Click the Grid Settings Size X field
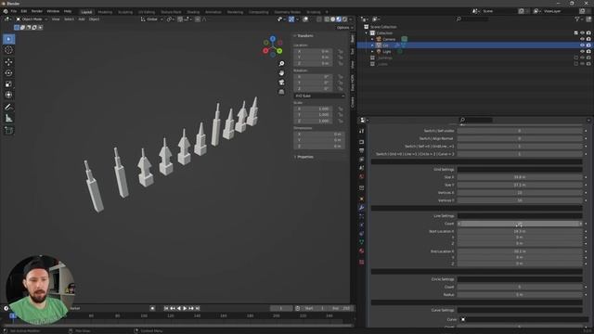This screenshot has height=334, width=594. point(520,177)
